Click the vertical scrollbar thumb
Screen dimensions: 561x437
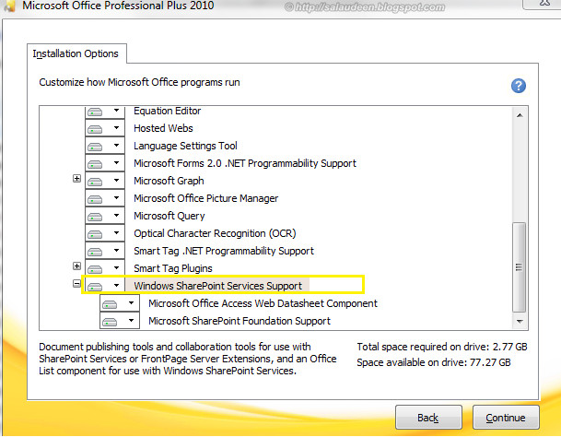[x=520, y=267]
